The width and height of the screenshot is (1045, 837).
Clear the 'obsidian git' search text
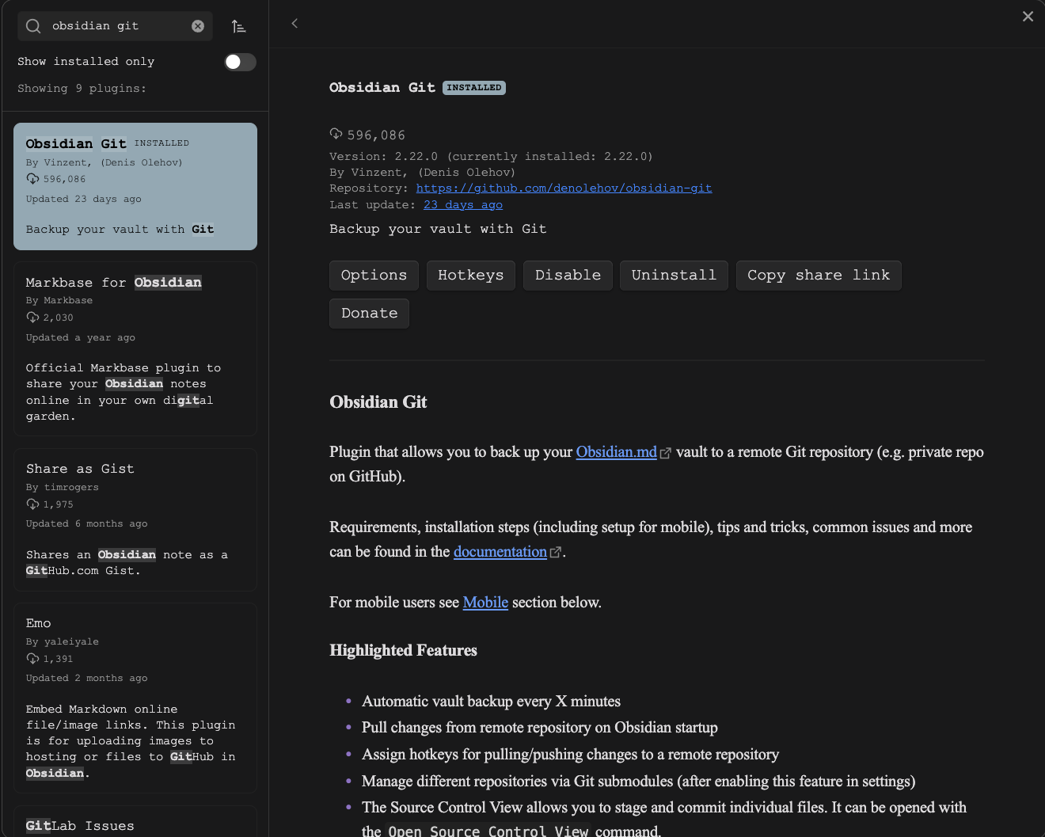198,26
